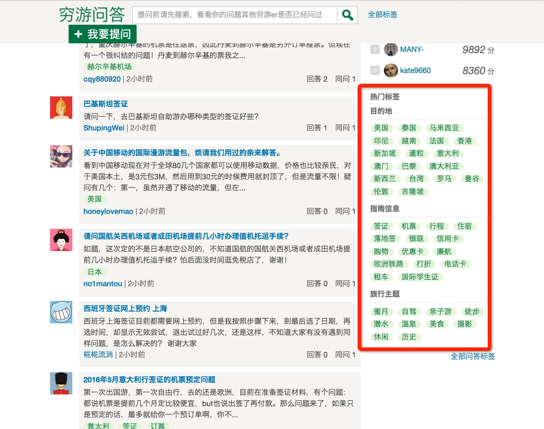Select hot tag 巴黎

(x=409, y=166)
